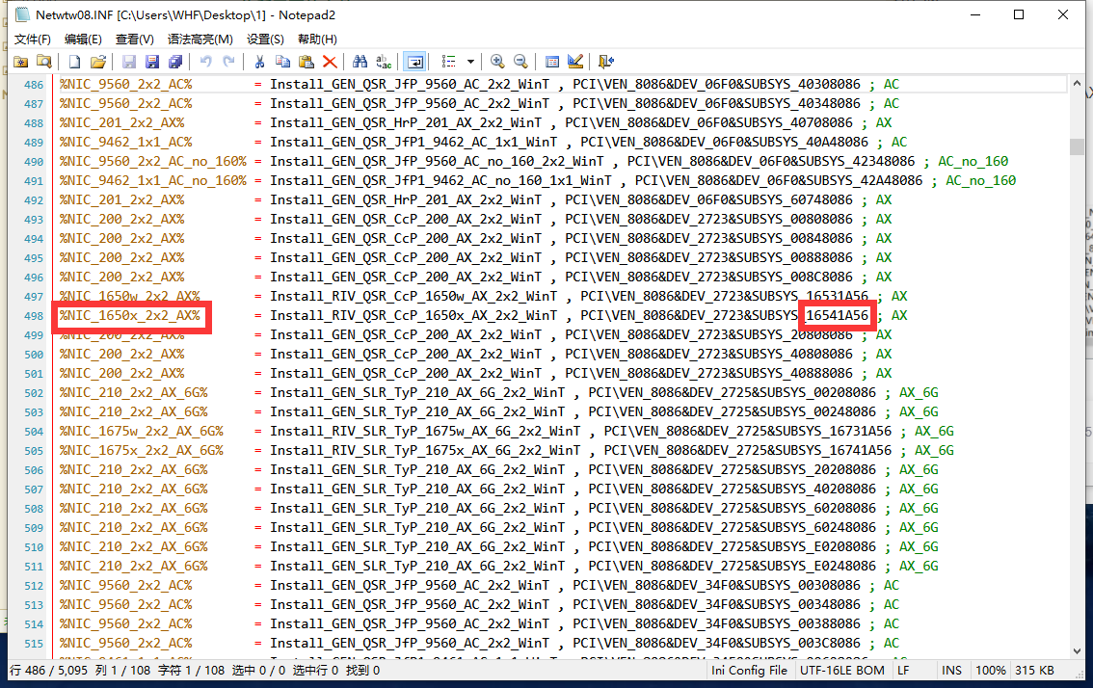Click the Notepad2 title bar app icon
The width and height of the screenshot is (1093, 688).
click(22, 14)
